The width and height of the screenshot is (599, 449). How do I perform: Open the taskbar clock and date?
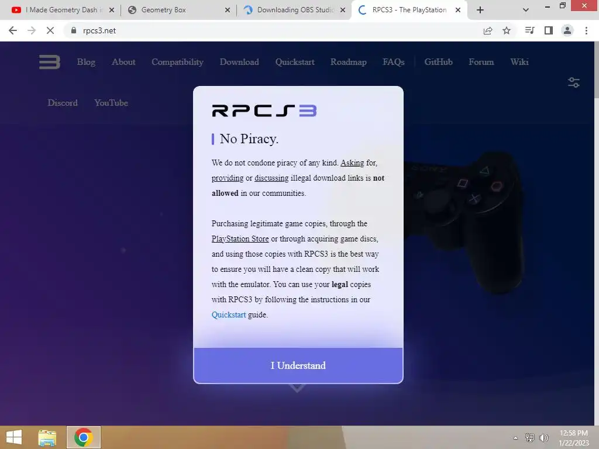[574, 438]
